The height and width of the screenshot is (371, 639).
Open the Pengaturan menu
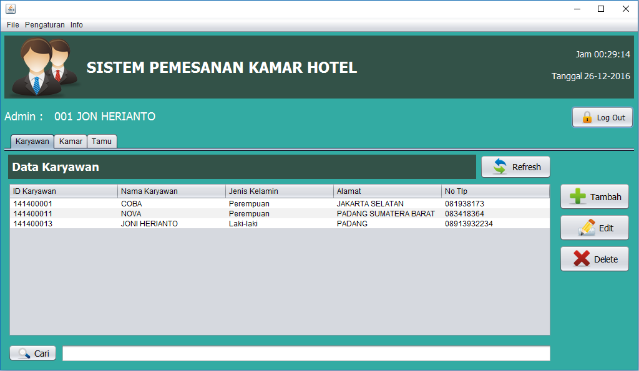[45, 25]
